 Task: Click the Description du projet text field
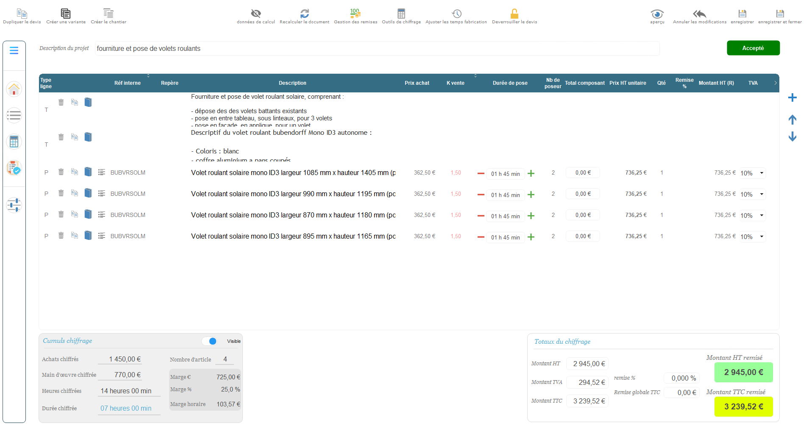pyautogui.click(x=376, y=49)
